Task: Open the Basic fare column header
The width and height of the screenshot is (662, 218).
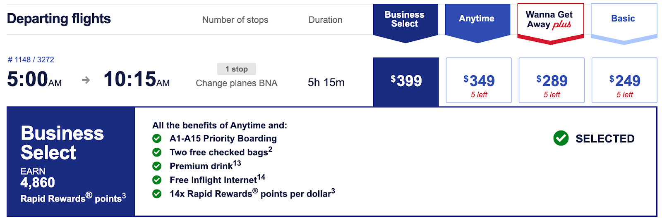Action: coord(623,19)
